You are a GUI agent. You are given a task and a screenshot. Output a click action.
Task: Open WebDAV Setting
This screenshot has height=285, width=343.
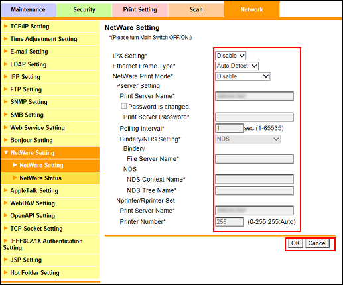point(50,203)
